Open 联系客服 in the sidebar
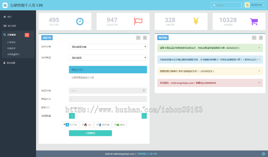Viewport: 268px width, 157px height. tap(10, 63)
